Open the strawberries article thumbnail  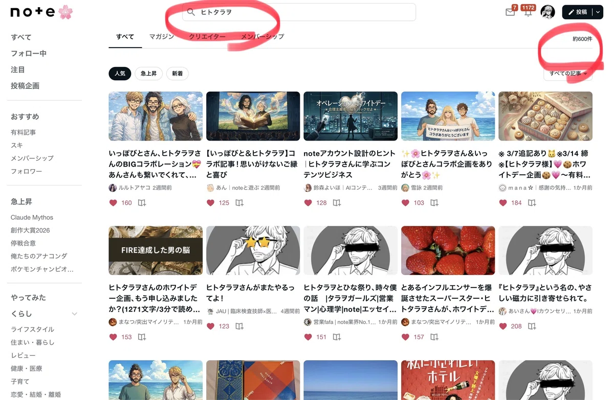448,250
